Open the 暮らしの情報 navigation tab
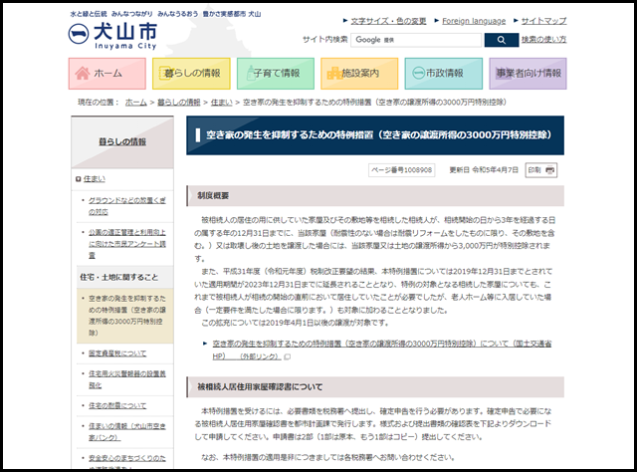Viewport: 637px width, 472px height. coord(191,74)
